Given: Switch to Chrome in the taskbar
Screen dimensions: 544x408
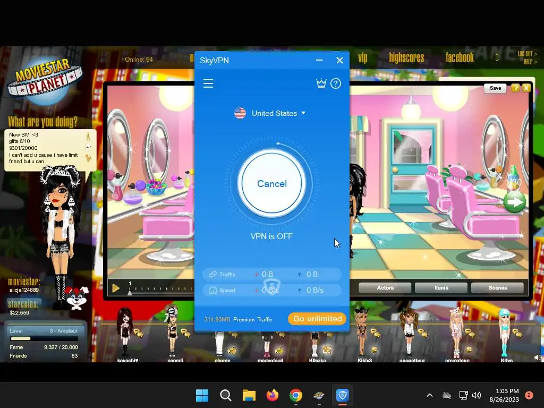Looking at the screenshot, I should pyautogui.click(x=295, y=395).
